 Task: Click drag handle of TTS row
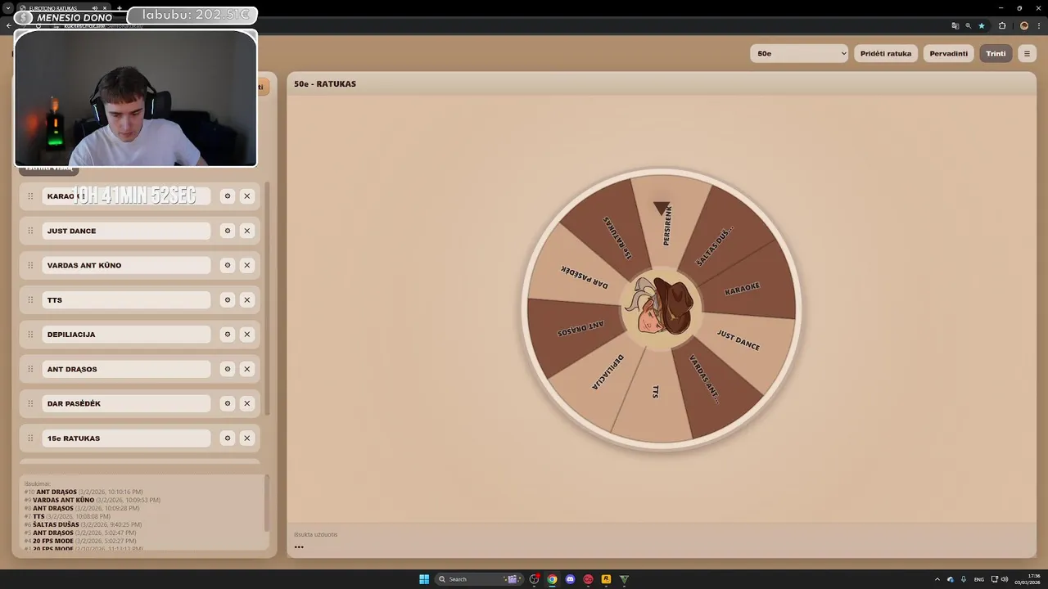[x=30, y=300]
